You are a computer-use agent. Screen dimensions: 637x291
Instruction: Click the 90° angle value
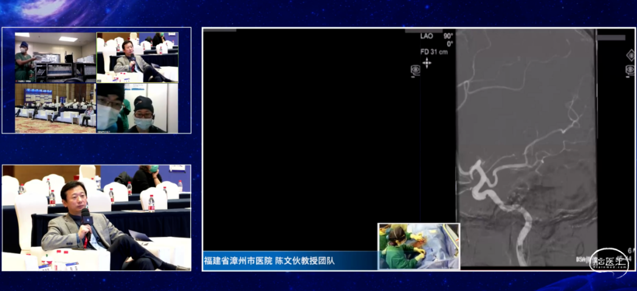tap(448, 36)
